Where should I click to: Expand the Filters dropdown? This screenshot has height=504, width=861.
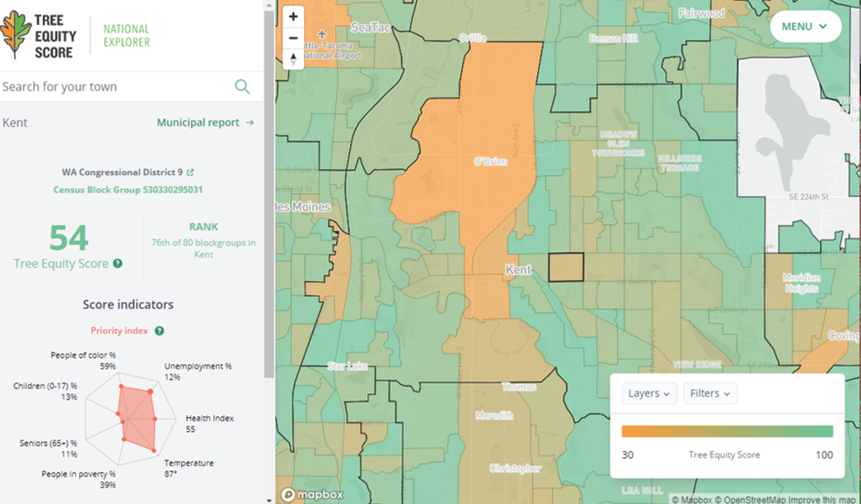pyautogui.click(x=710, y=393)
